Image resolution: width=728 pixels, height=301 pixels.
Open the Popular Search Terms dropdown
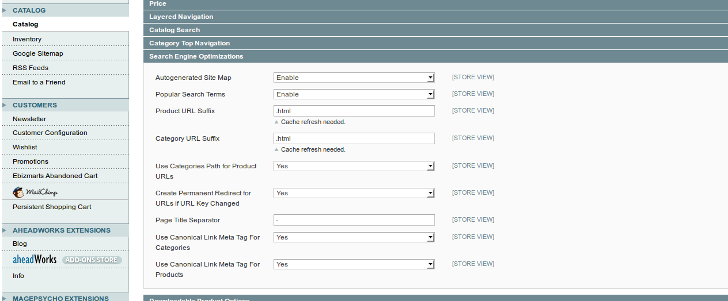tap(354, 94)
